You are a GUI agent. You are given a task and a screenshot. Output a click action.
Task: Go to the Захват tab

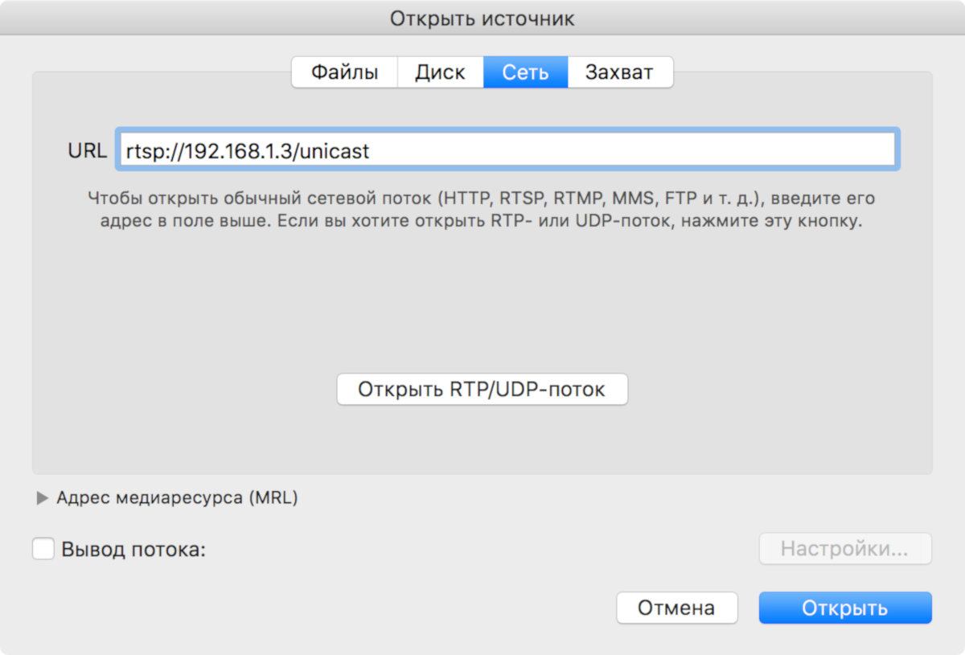click(619, 72)
